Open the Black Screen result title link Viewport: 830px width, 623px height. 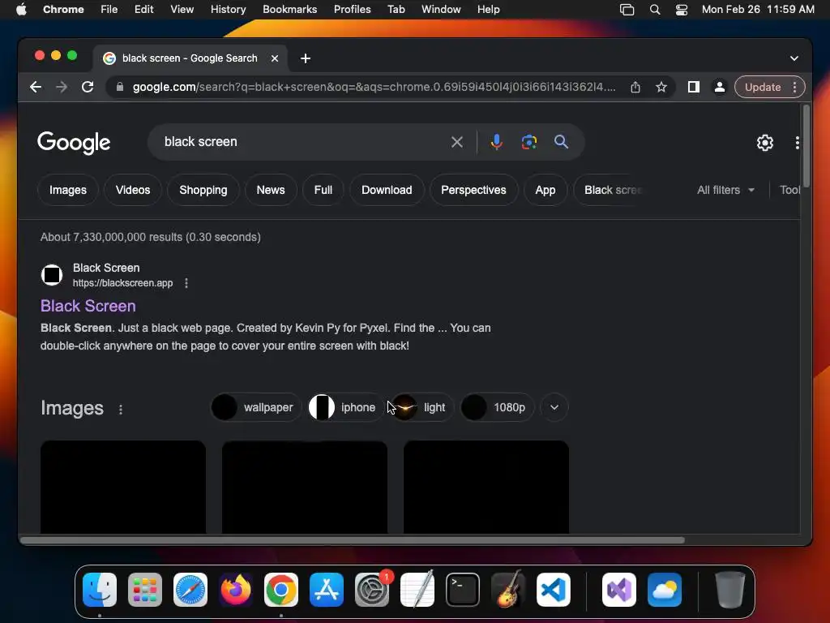[x=88, y=306]
